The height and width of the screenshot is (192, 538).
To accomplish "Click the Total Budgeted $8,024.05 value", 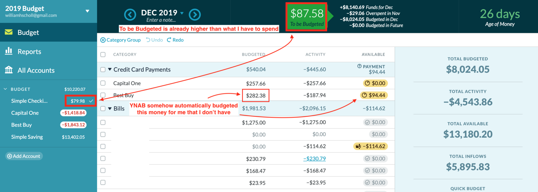I will tap(468, 69).
